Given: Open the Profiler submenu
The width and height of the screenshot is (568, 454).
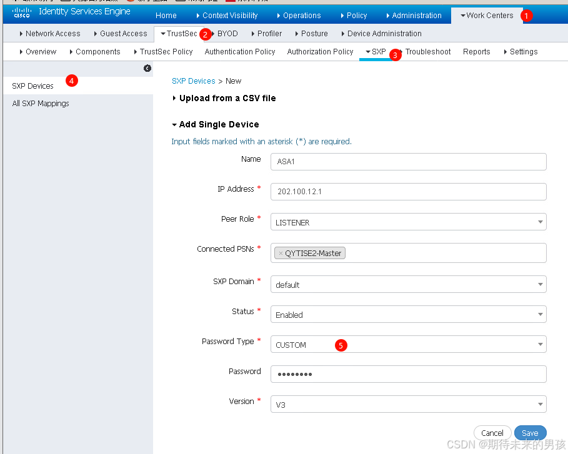Looking at the screenshot, I should coord(267,34).
